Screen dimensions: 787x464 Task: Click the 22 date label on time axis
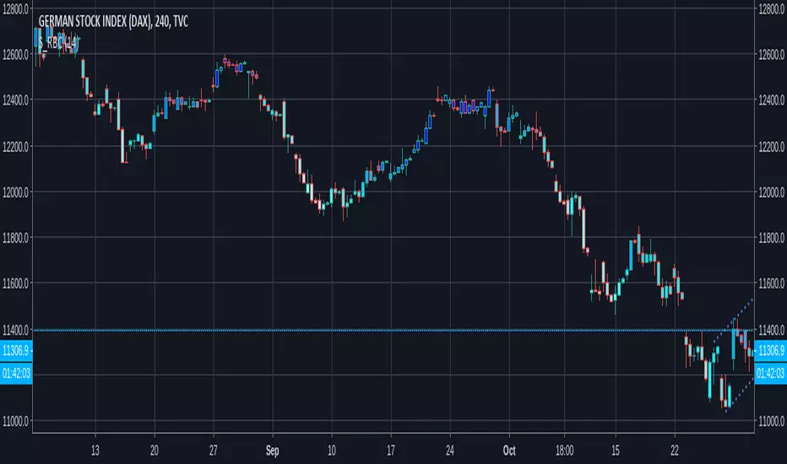(x=675, y=451)
